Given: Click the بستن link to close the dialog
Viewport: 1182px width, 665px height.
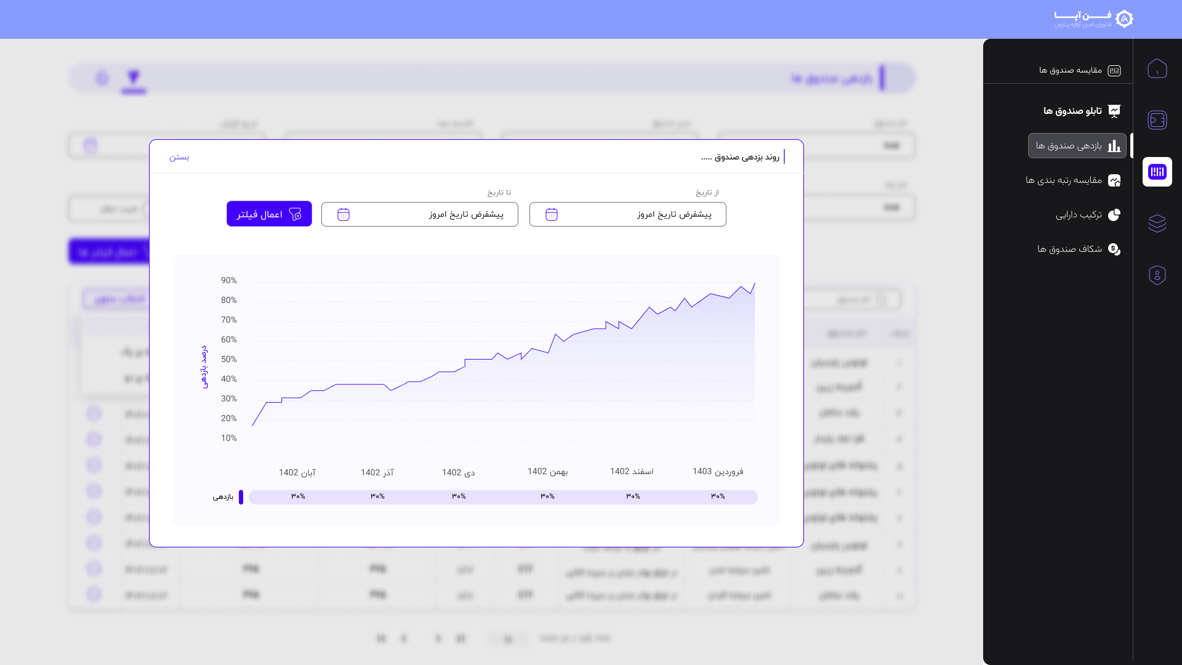Looking at the screenshot, I should pos(179,157).
